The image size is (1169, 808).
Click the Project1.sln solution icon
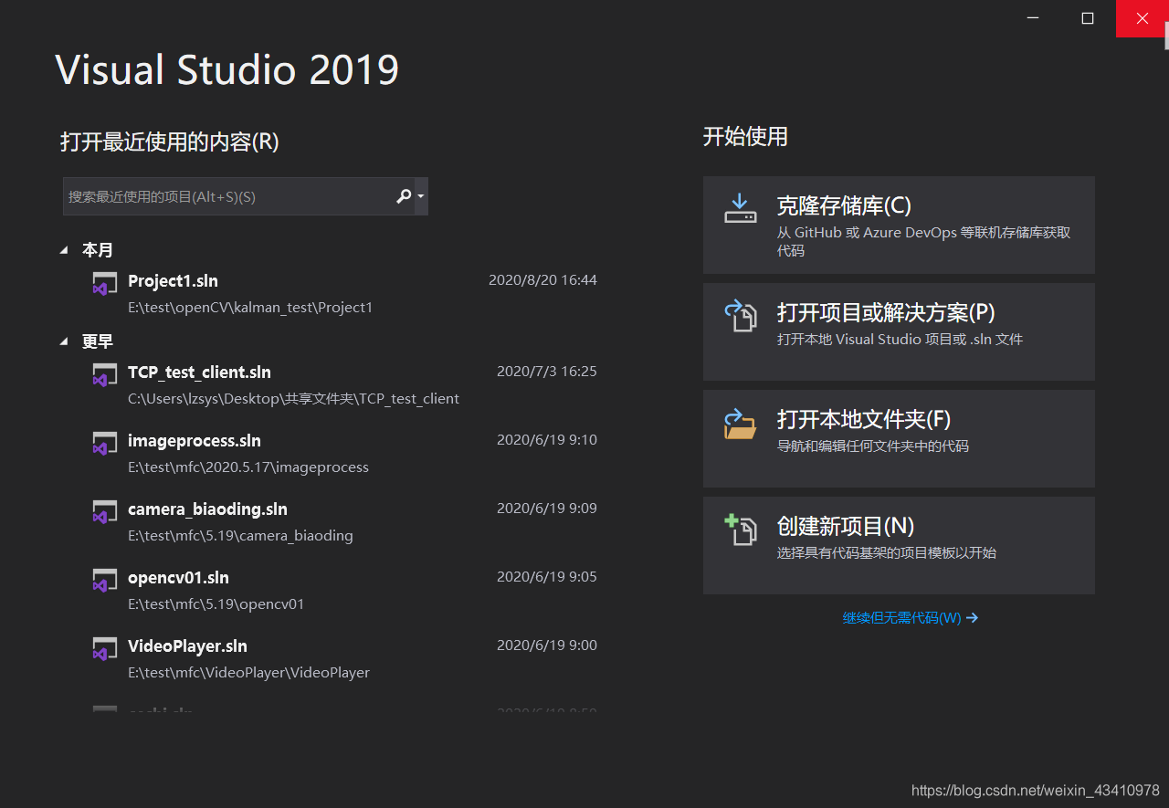[x=104, y=284]
